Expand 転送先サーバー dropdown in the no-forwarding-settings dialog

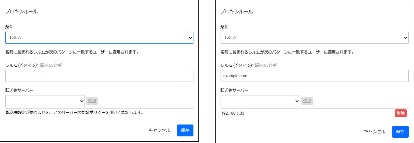pos(45,101)
